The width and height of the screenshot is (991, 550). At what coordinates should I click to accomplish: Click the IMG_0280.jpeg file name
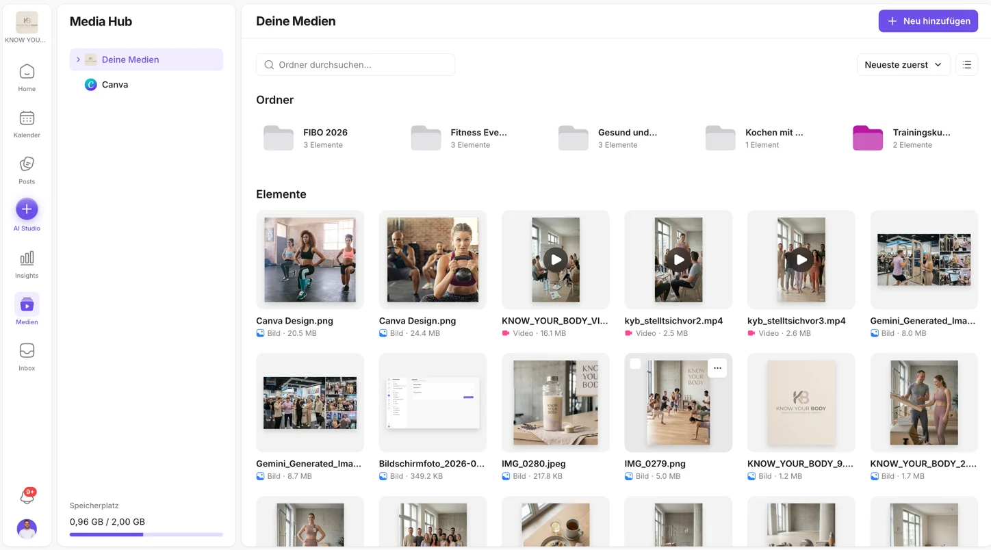click(x=534, y=464)
